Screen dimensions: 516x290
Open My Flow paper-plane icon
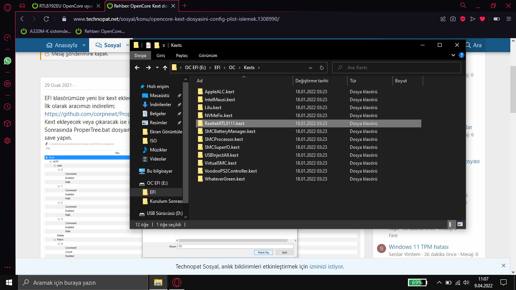point(473,19)
